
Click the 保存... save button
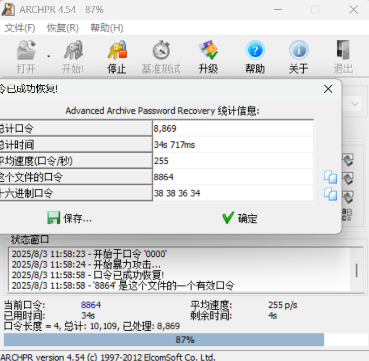pos(69,218)
